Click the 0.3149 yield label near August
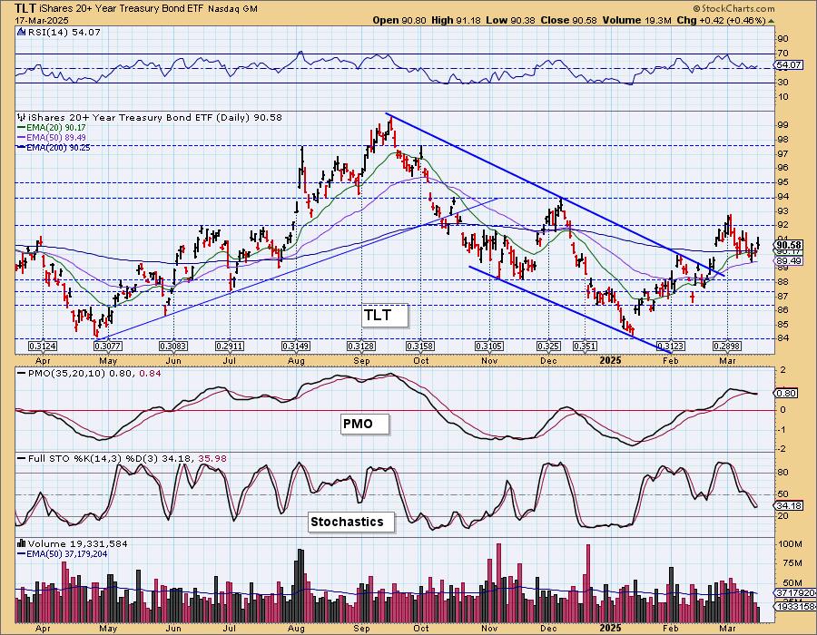The width and height of the screenshot is (817, 635). click(296, 347)
